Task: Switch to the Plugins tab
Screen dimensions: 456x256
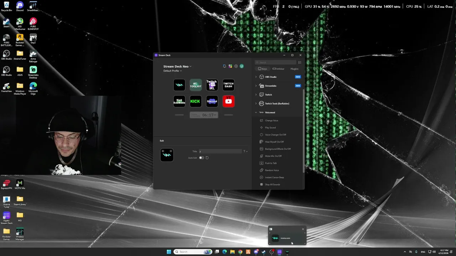Action: click(x=294, y=69)
